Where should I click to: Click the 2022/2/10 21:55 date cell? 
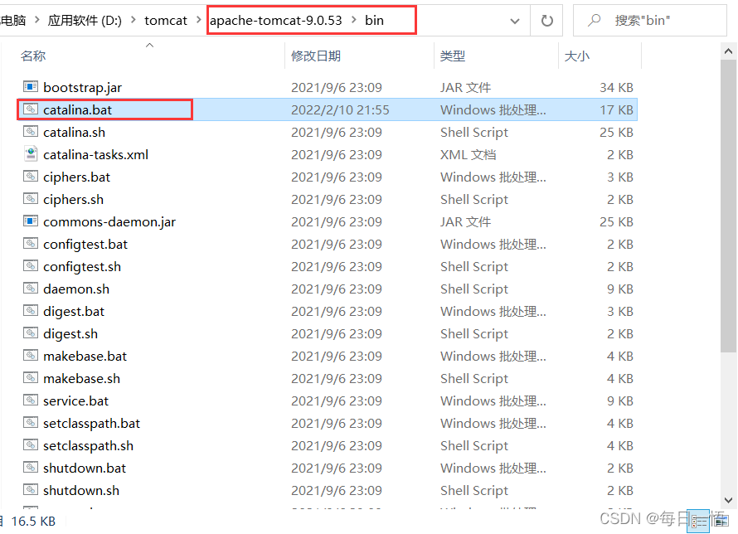point(340,109)
